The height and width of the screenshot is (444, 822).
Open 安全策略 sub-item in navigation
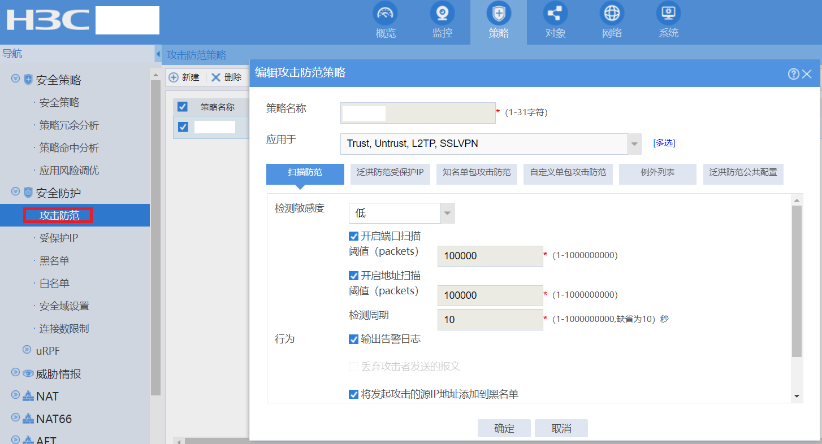(x=59, y=102)
